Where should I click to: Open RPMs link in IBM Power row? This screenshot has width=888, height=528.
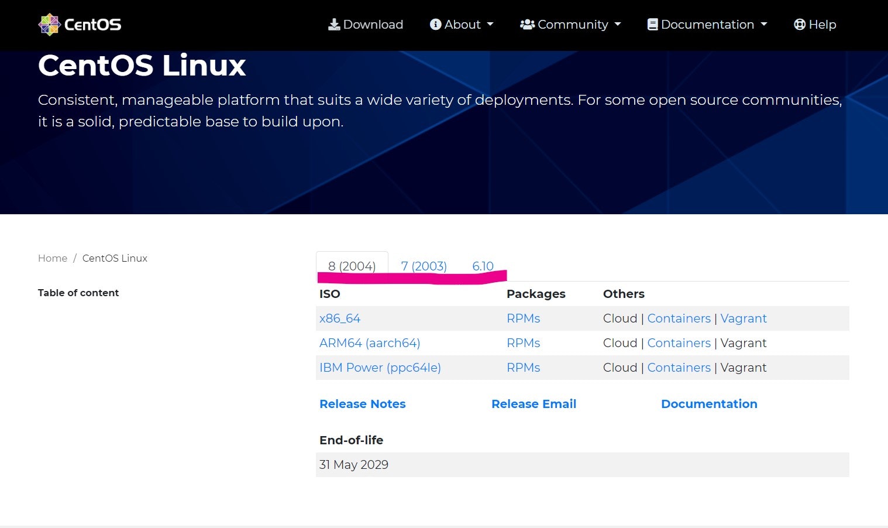[523, 368]
